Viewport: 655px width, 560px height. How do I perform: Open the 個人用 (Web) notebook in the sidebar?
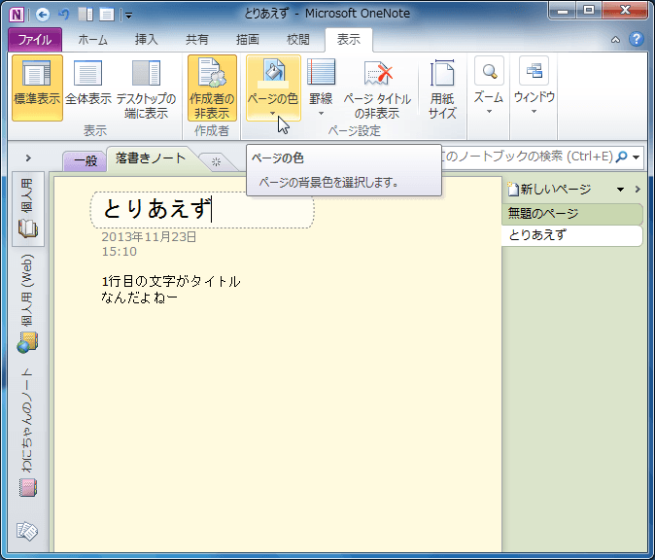pos(28,303)
